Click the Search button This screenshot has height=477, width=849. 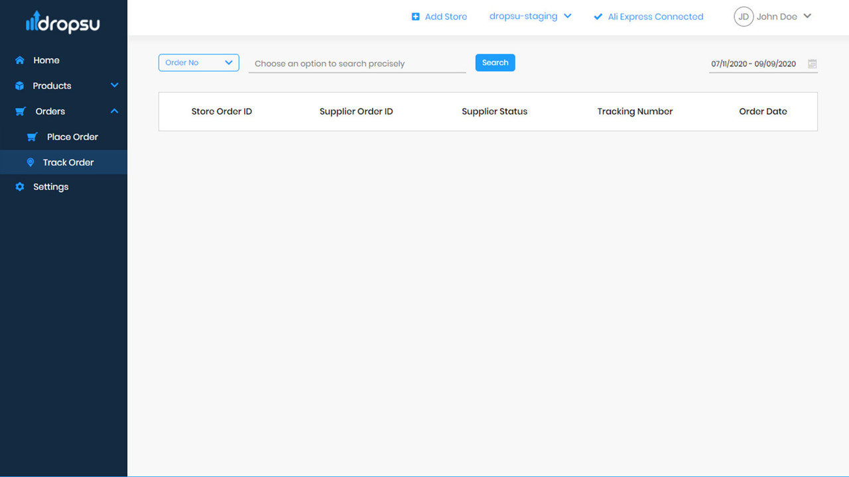pyautogui.click(x=495, y=62)
